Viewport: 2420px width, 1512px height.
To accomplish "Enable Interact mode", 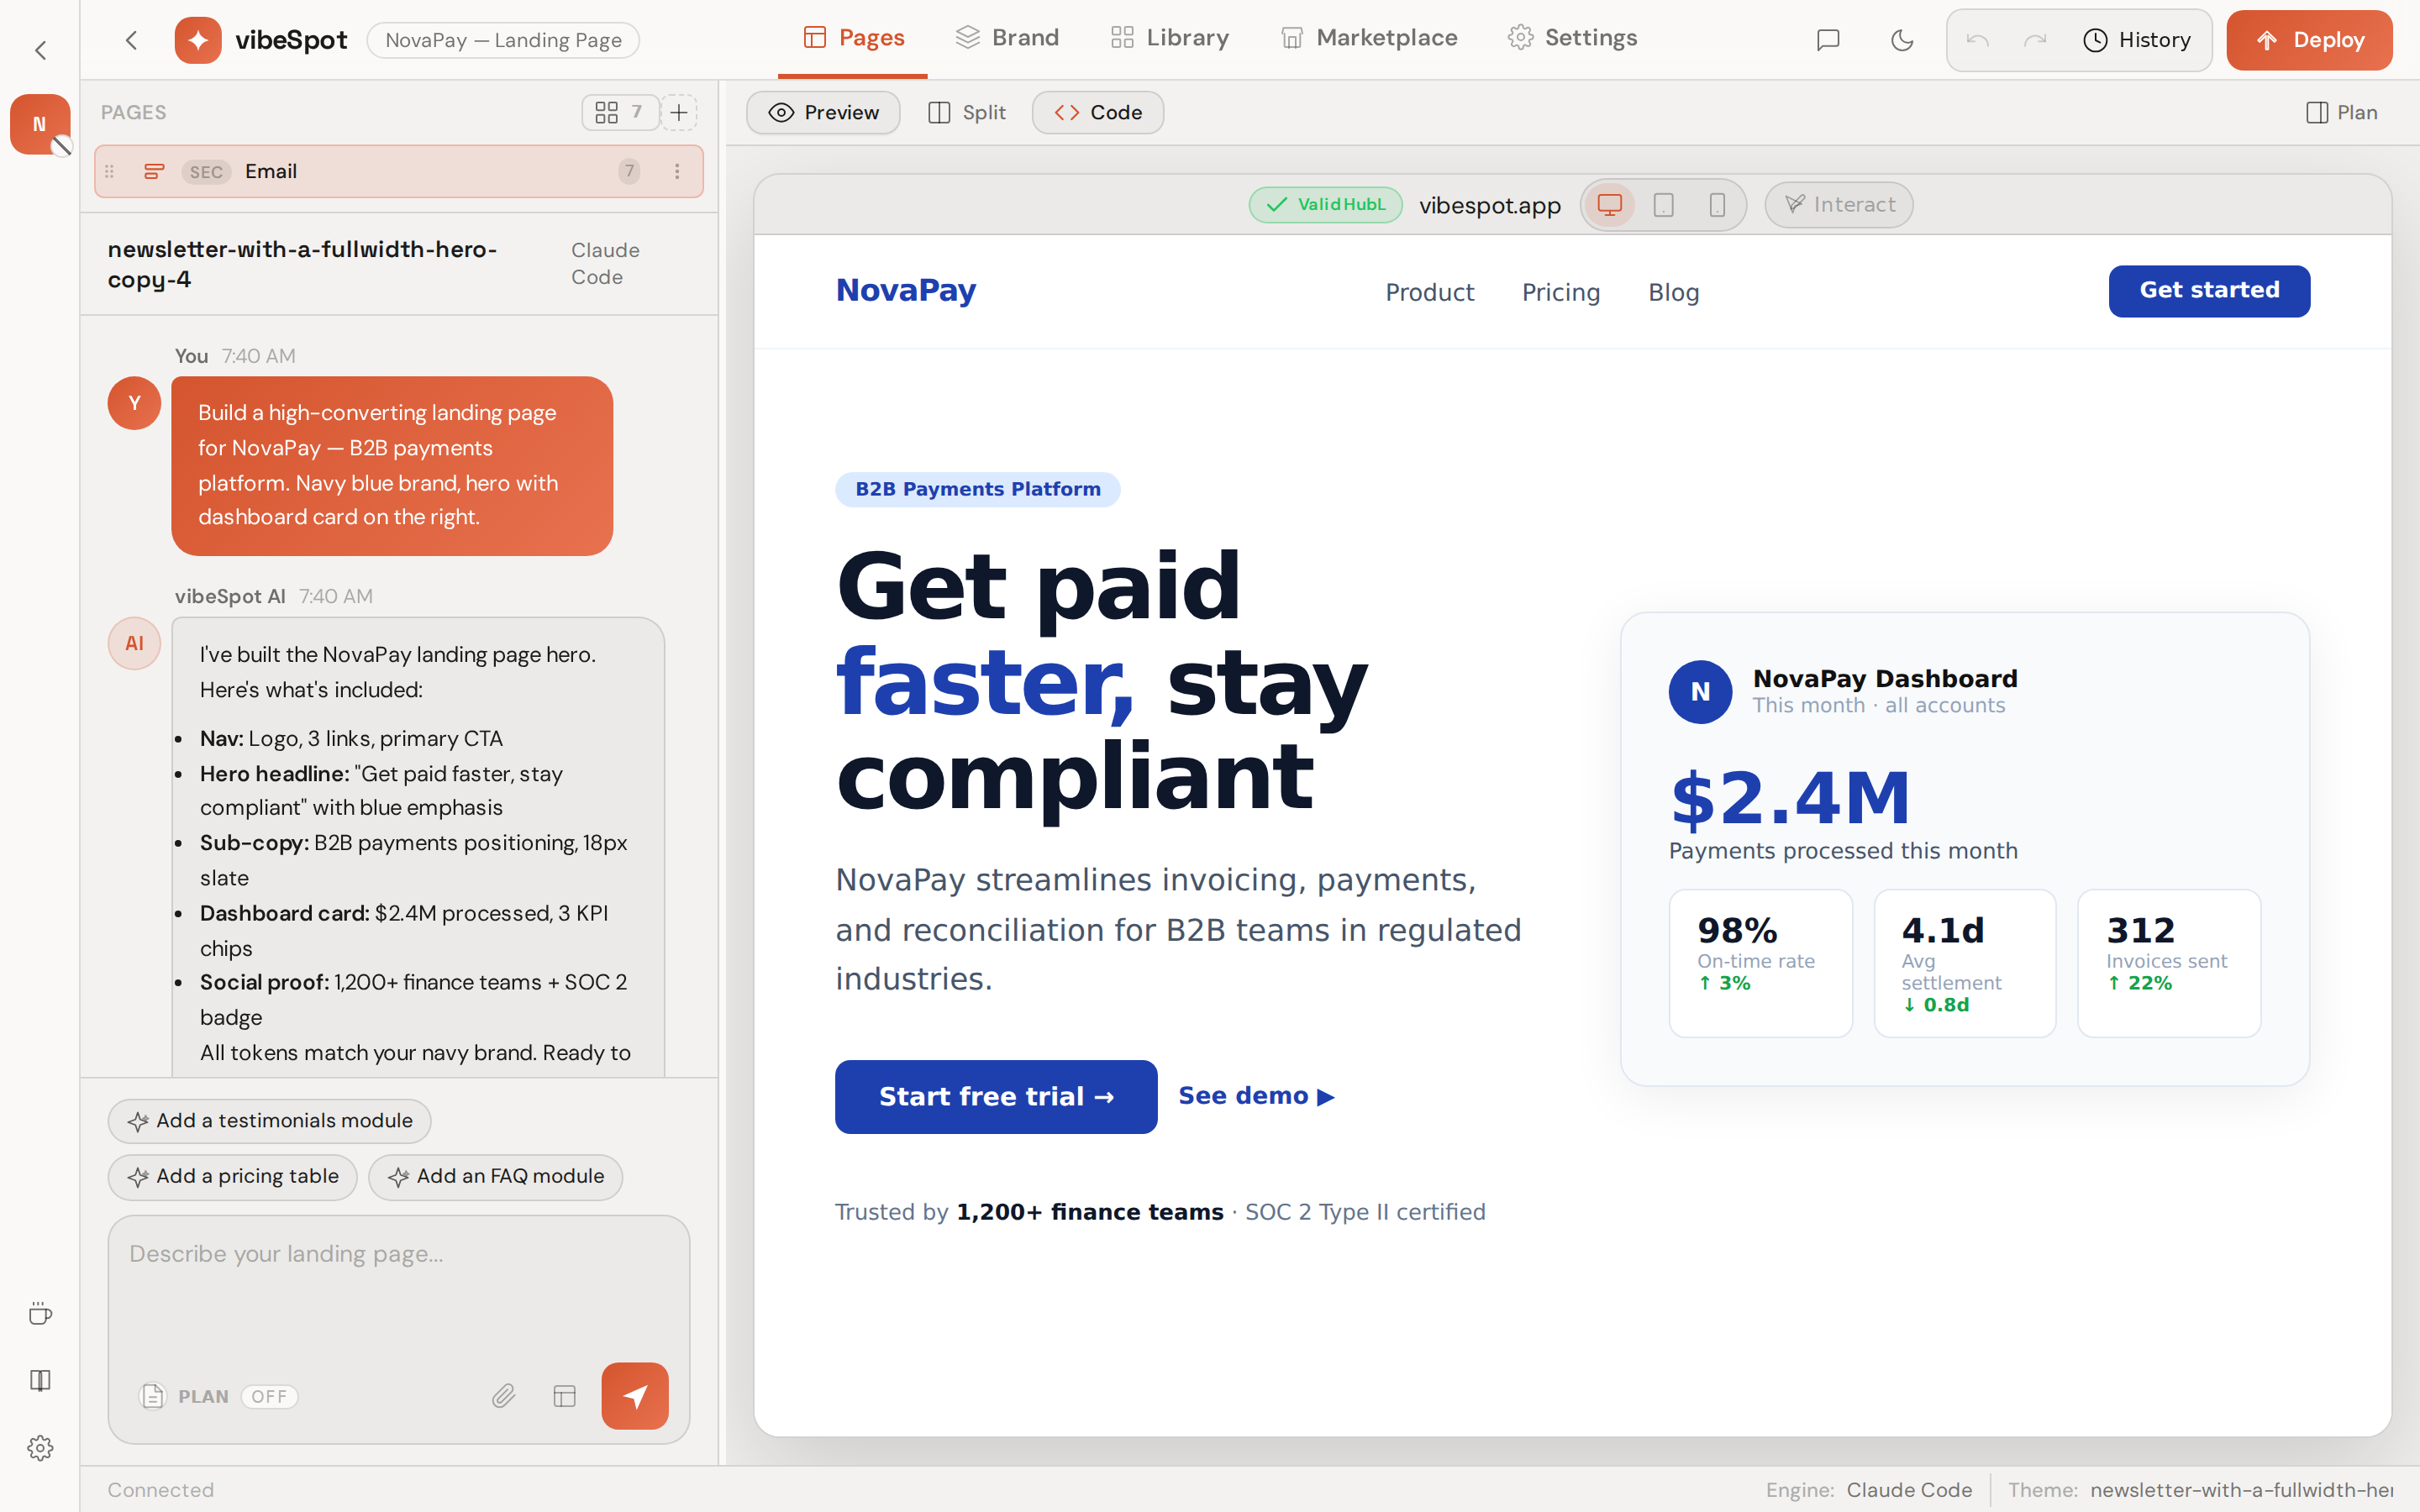I will tap(1839, 204).
